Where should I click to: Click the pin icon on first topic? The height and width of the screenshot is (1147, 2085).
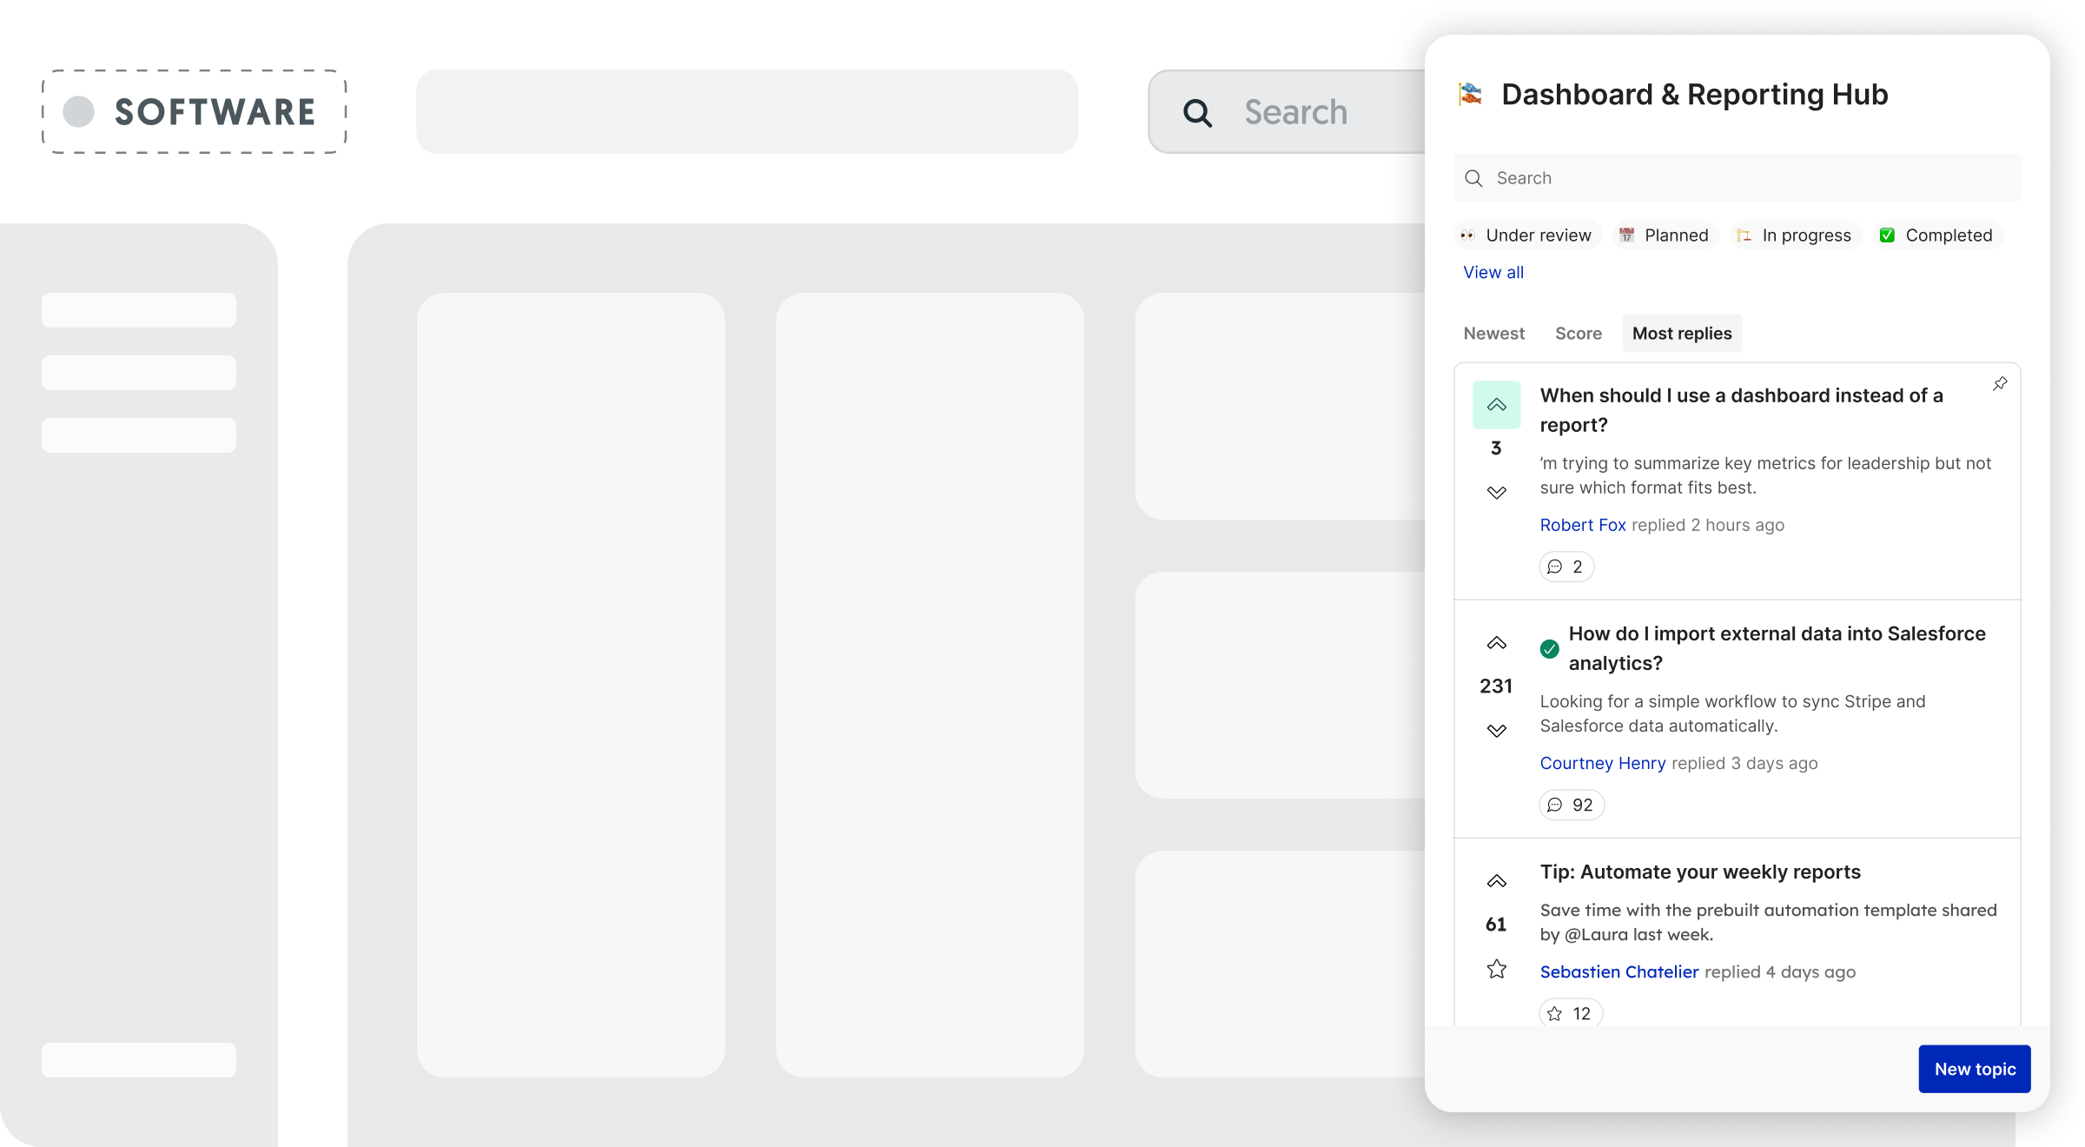click(2000, 383)
